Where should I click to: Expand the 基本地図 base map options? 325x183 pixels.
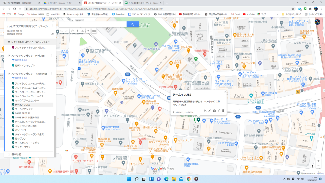(x=9, y=154)
